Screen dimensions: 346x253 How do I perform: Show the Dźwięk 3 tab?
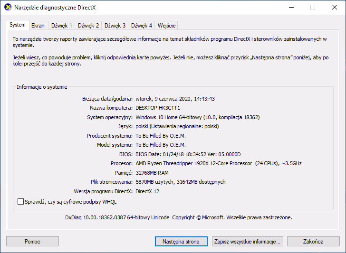[115, 26]
